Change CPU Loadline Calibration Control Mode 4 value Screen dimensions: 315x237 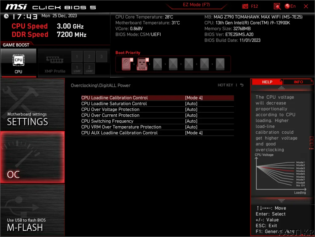tap(194, 98)
